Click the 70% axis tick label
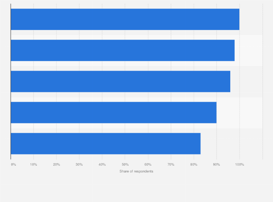 (x=171, y=164)
